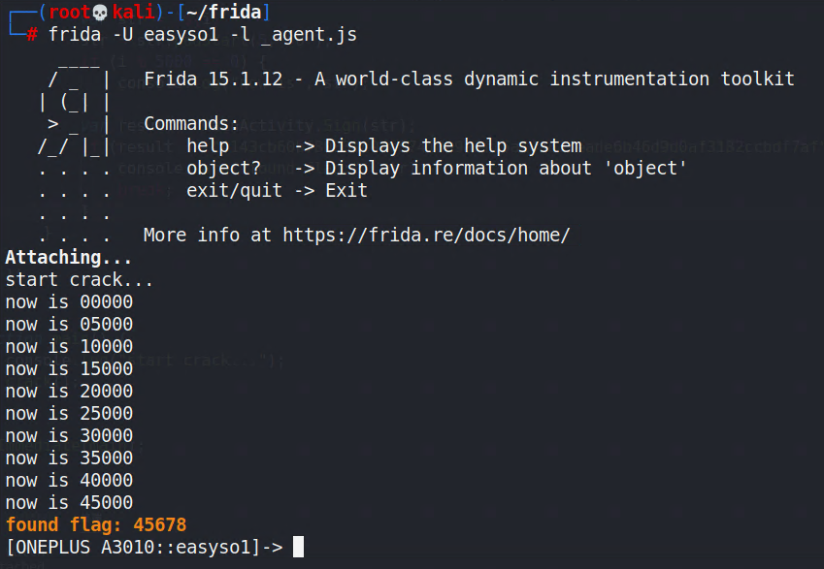
Task: Click the 'kali' hostname text
Action: (x=134, y=12)
